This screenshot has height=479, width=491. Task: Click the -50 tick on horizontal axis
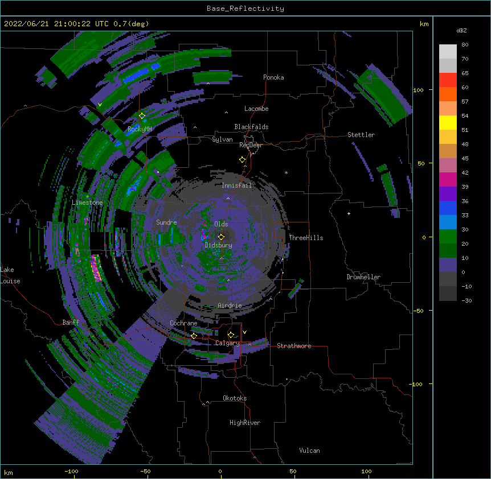(x=145, y=471)
